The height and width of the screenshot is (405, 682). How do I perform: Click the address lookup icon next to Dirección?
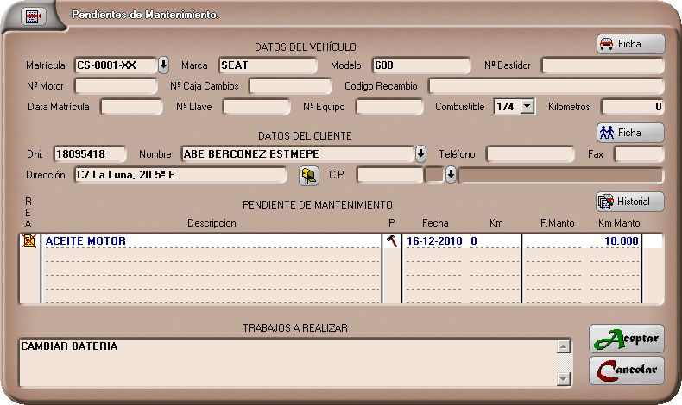308,175
